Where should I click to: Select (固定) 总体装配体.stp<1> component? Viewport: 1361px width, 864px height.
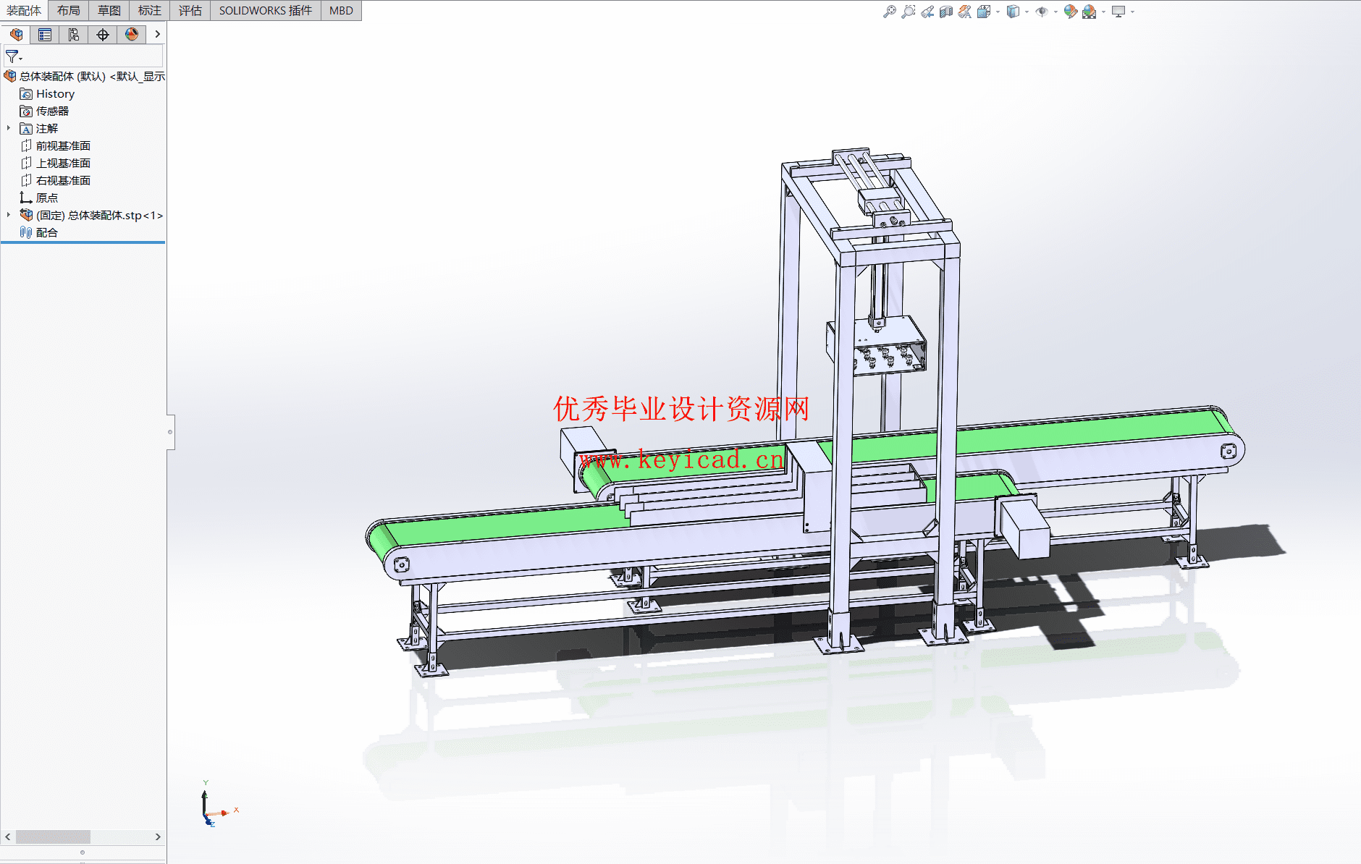tap(99, 215)
